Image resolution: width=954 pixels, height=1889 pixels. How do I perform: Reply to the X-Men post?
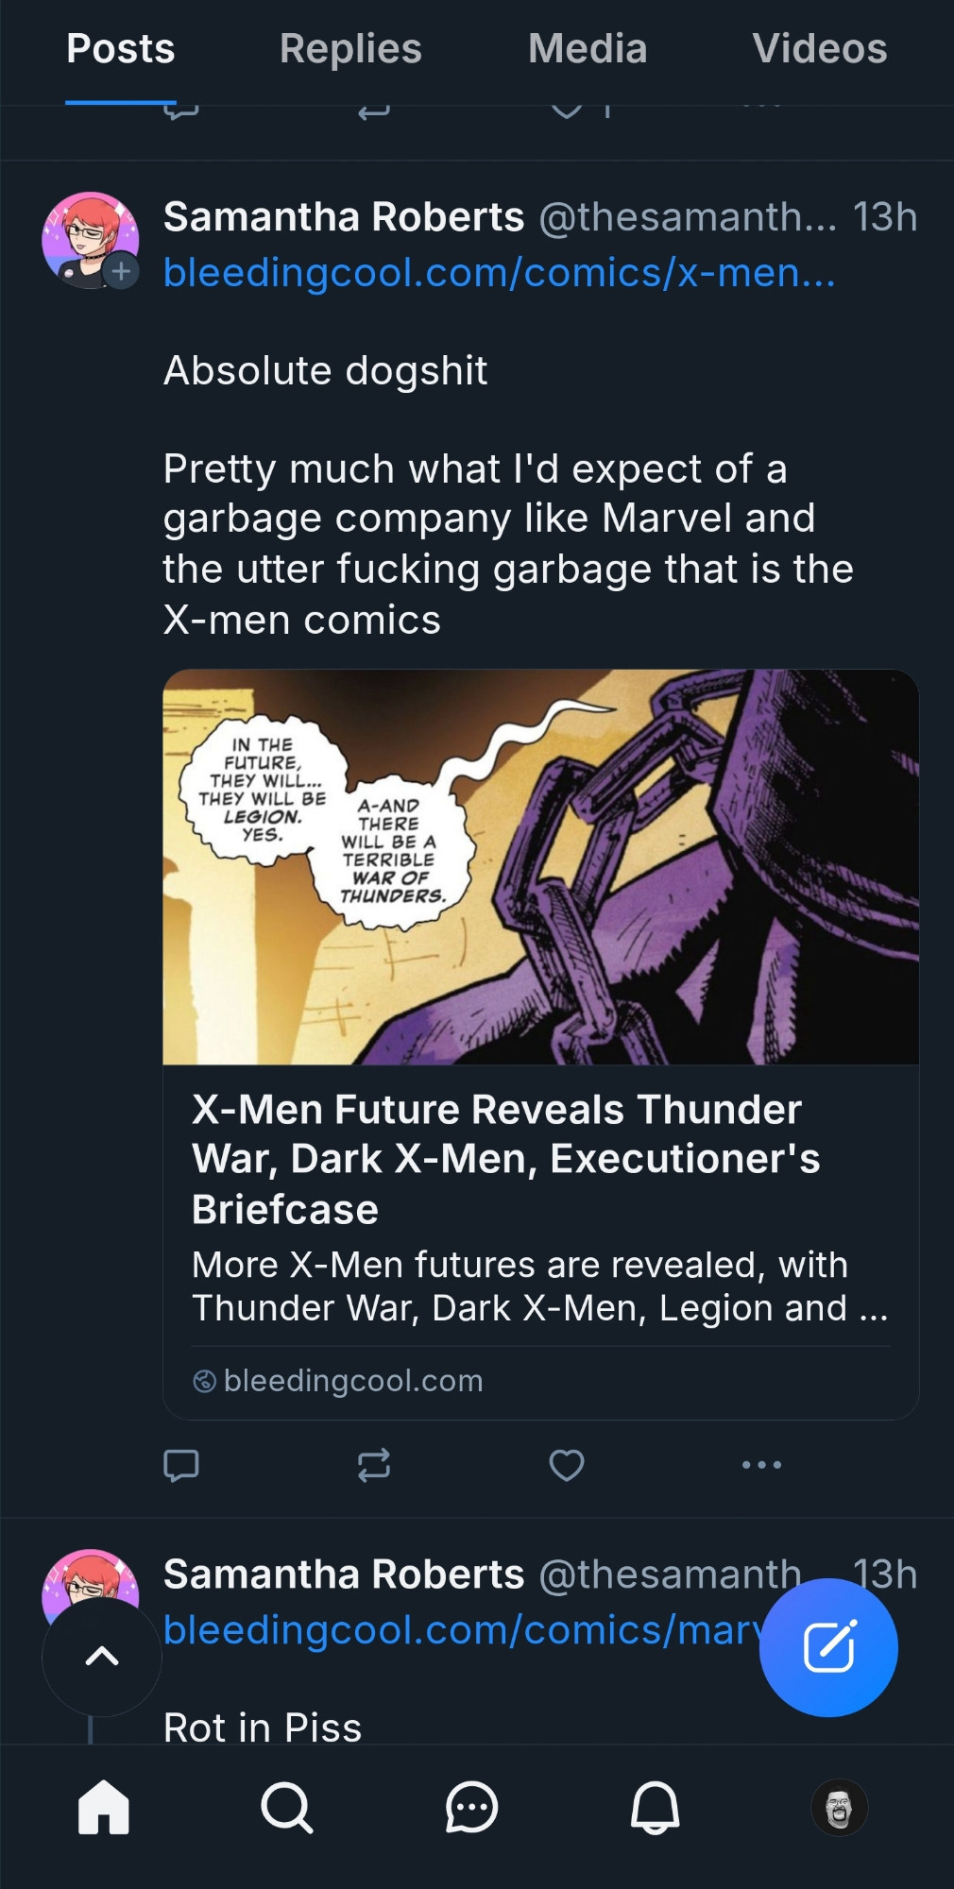tap(180, 1465)
